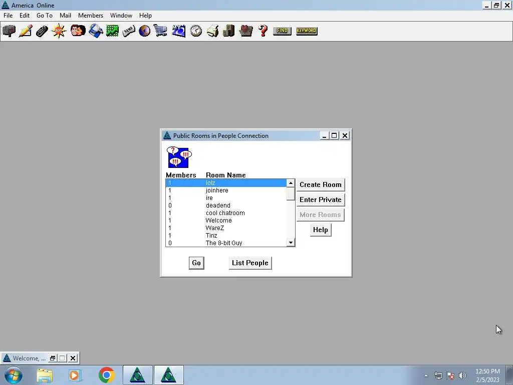Click the More Rooms button
This screenshot has width=513, height=385.
point(320,215)
